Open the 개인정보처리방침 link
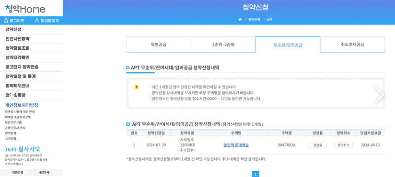This screenshot has height=177, width=395. (x=22, y=105)
